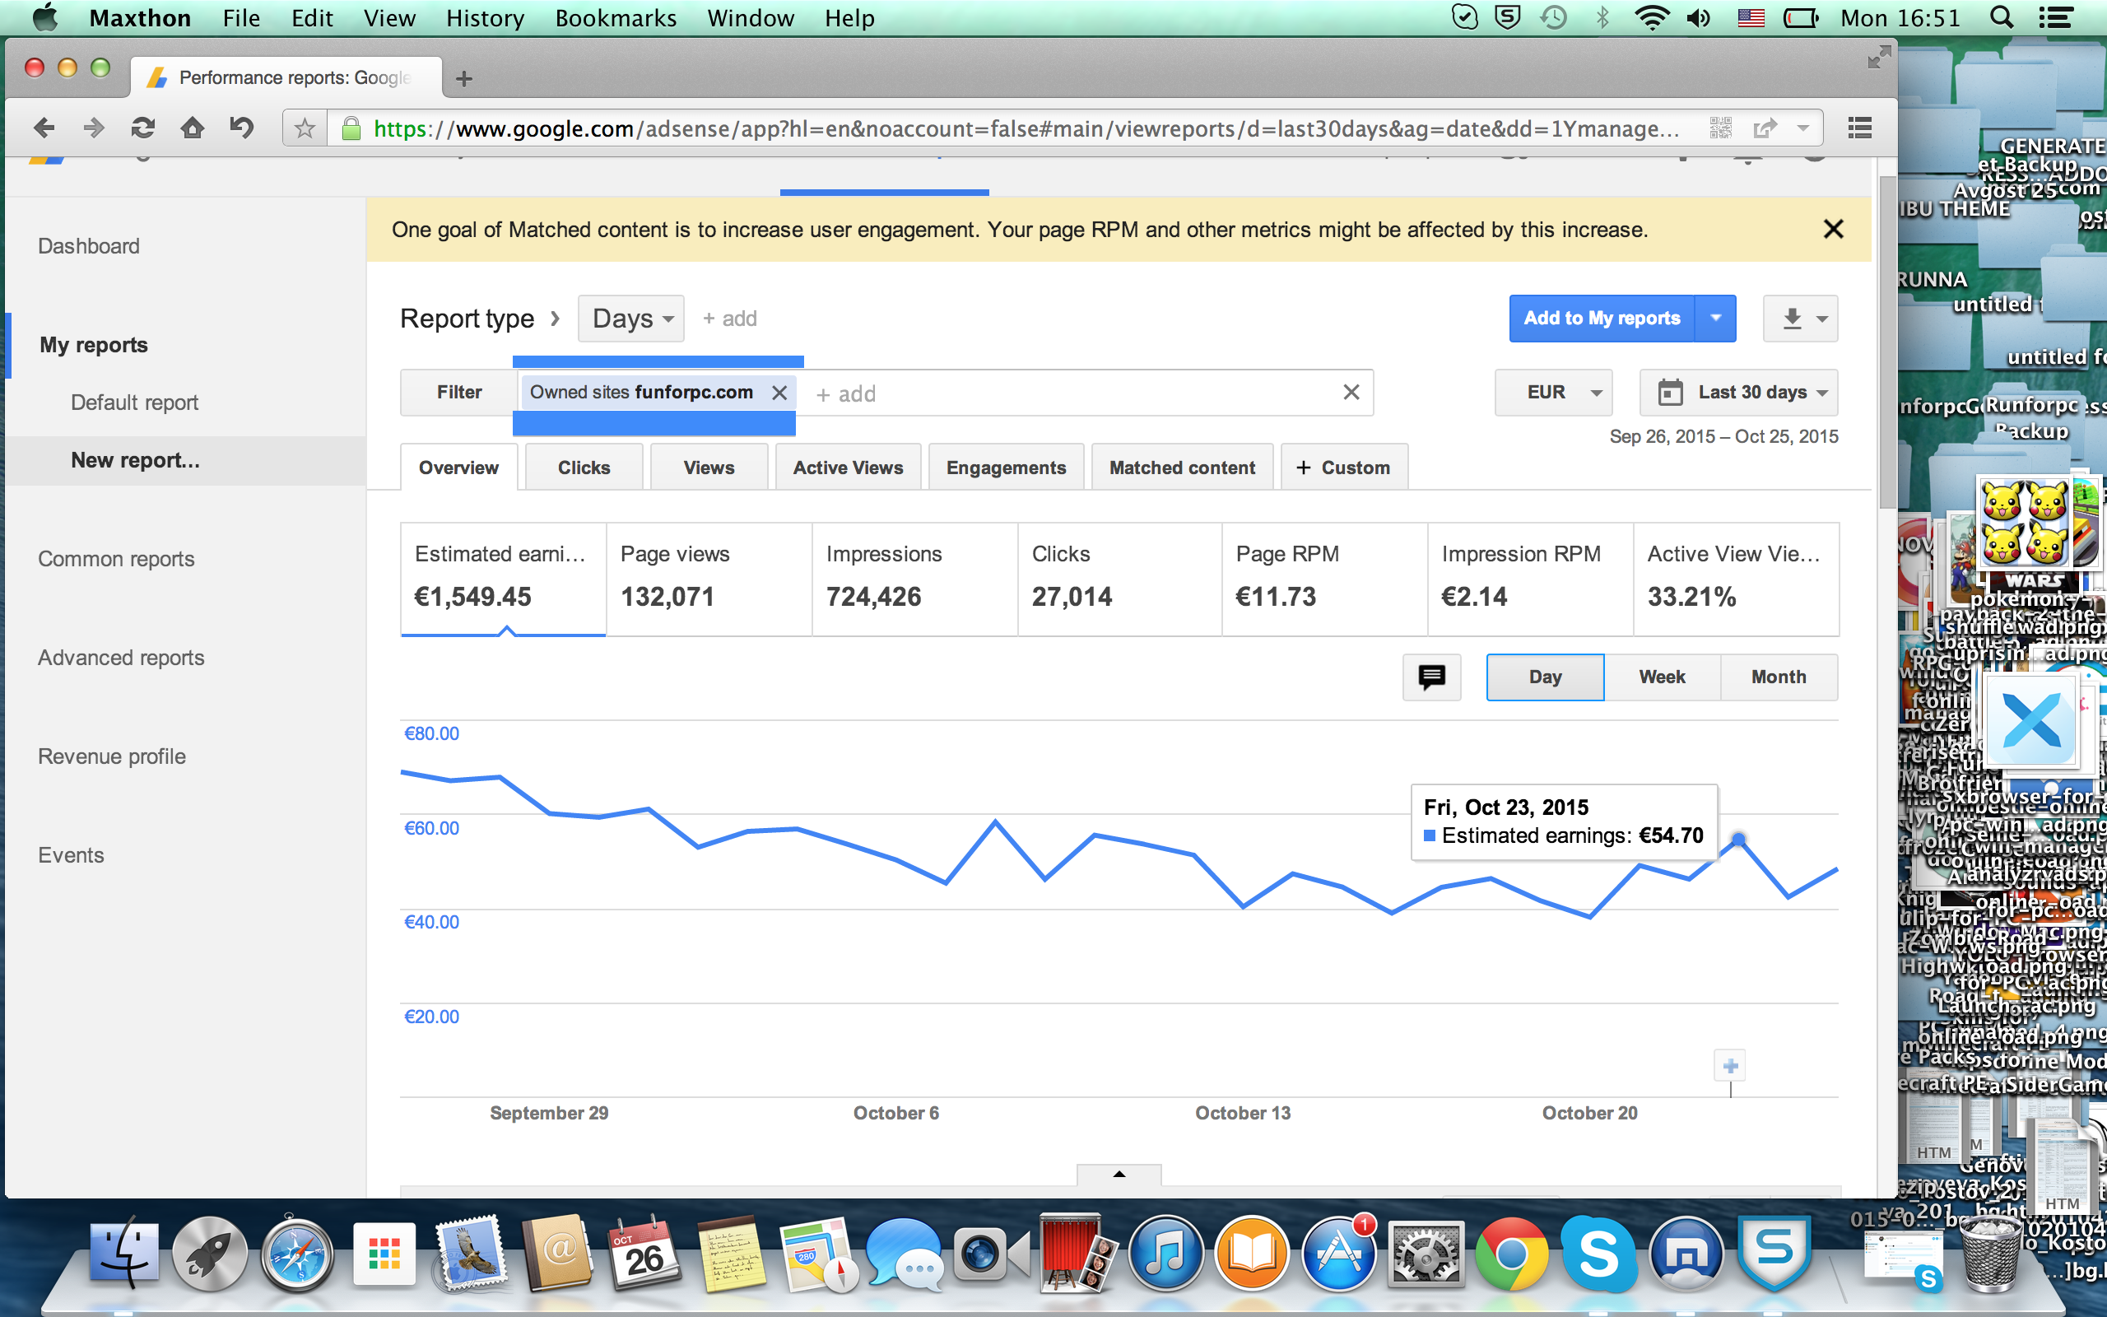Switch chart granularity to Week
This screenshot has width=2107, height=1317.
pyautogui.click(x=1661, y=677)
